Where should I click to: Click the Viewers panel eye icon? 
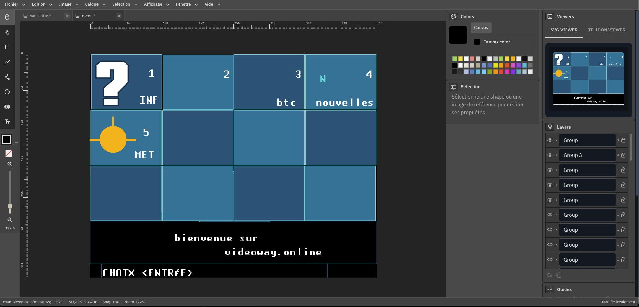click(550, 17)
